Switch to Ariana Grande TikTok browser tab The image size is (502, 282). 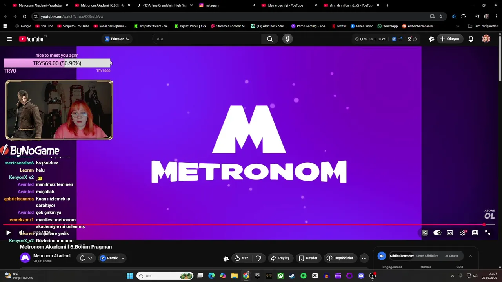pyautogui.click(x=164, y=5)
